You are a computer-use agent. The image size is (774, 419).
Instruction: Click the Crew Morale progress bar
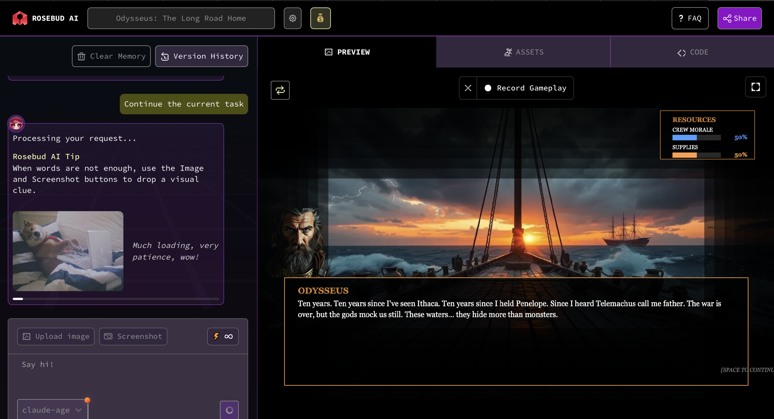click(x=696, y=137)
